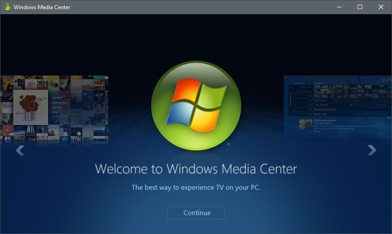392x234 pixels.
Task: Minimize the Windows Media Center window
Action: click(x=339, y=7)
